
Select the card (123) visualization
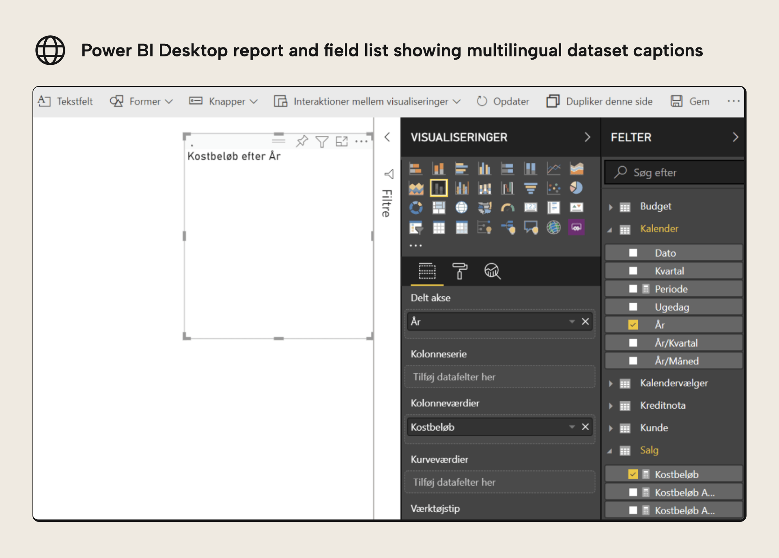click(x=531, y=208)
